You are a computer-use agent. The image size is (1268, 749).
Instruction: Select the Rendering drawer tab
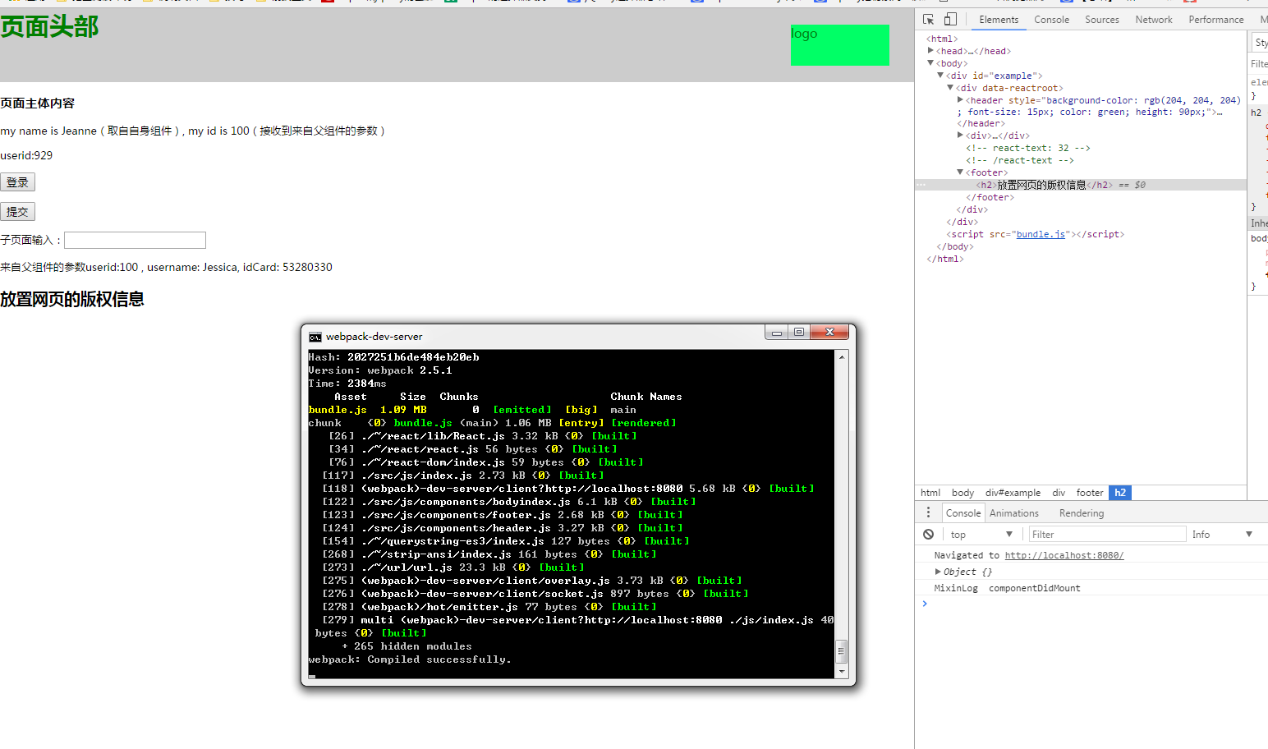pos(1082,513)
